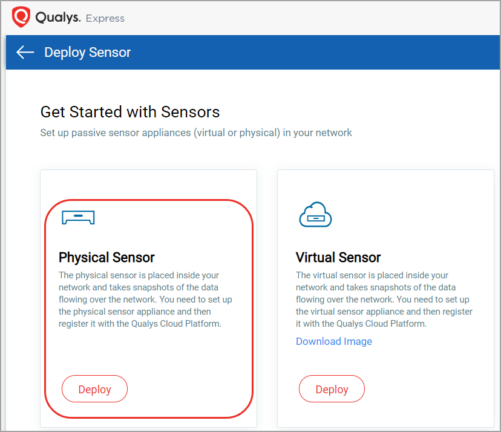Deploy the Physical Sensor
Screen dimensions: 501x432
[94, 388]
